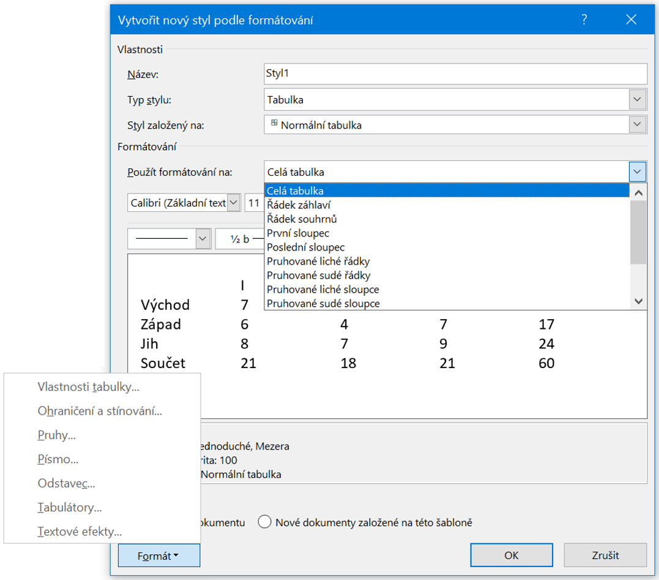Close the new style dialog with X
The image size is (659, 580).
[631, 20]
